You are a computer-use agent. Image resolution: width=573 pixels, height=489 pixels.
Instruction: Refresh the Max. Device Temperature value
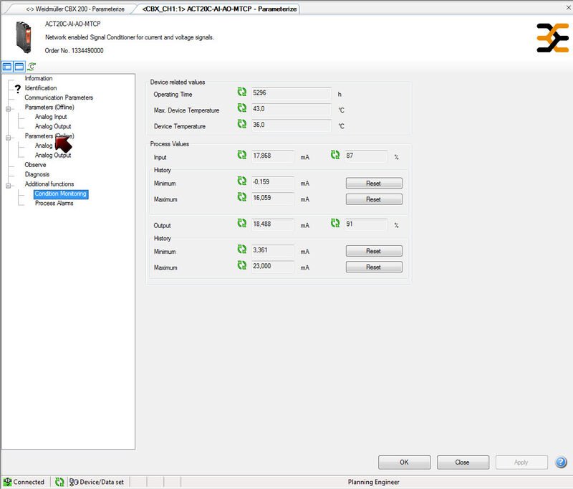[242, 108]
